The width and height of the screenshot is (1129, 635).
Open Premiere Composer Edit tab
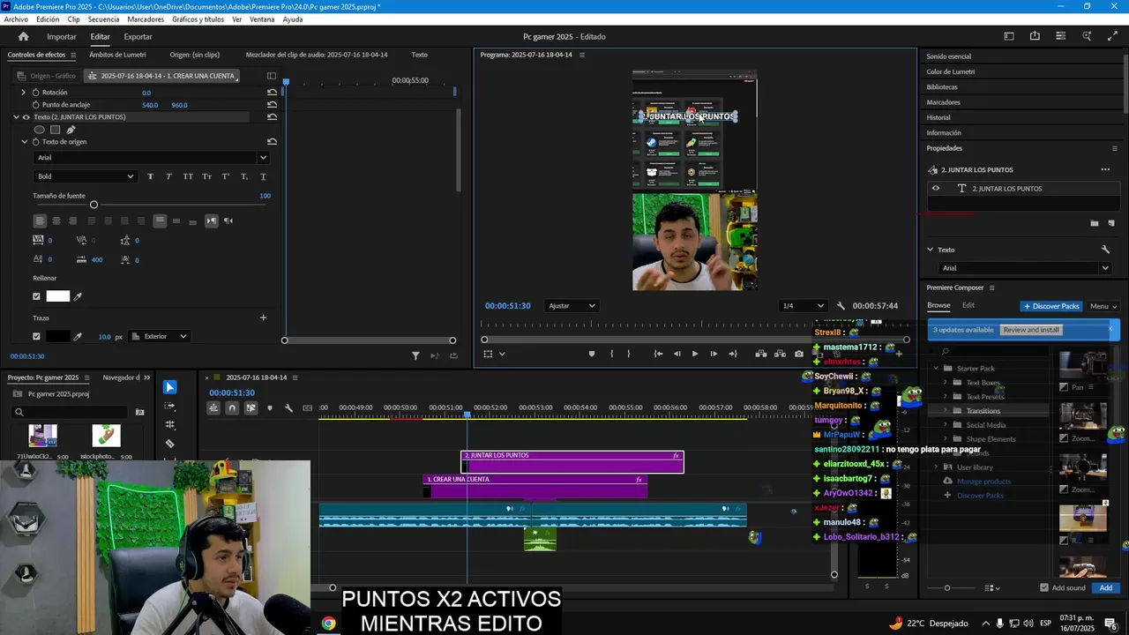(968, 305)
